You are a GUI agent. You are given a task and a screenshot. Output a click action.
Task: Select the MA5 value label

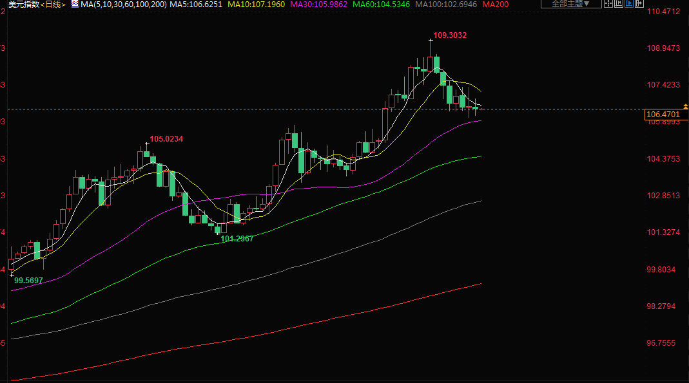(195, 5)
